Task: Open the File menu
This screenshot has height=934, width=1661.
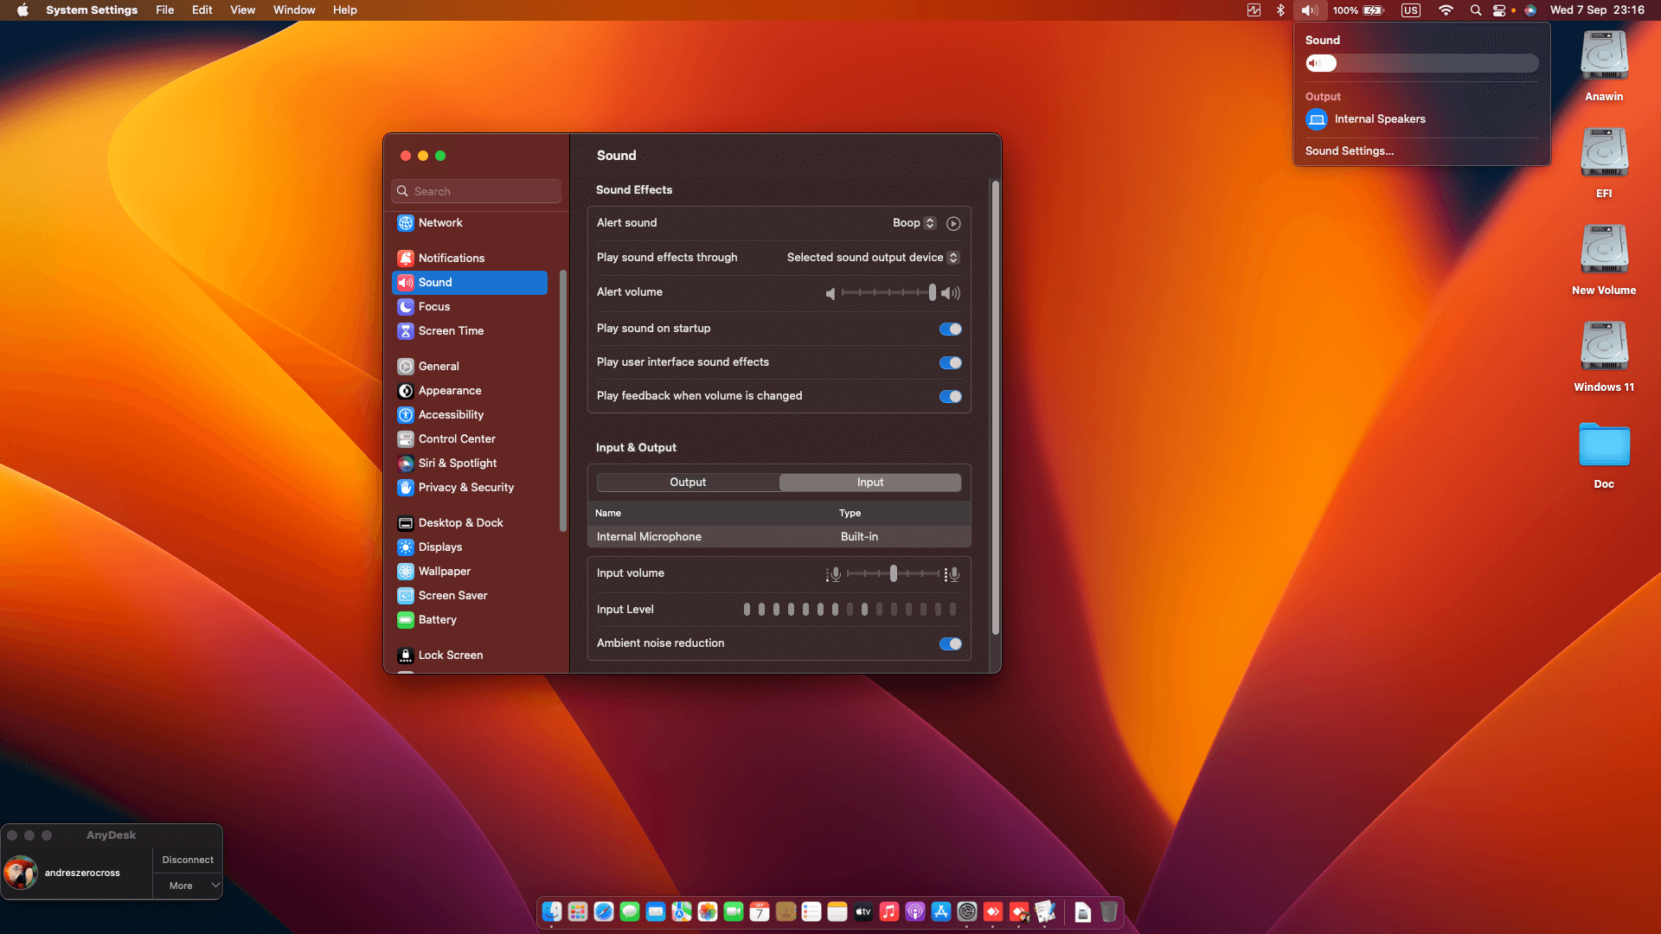Action: pos(164,10)
